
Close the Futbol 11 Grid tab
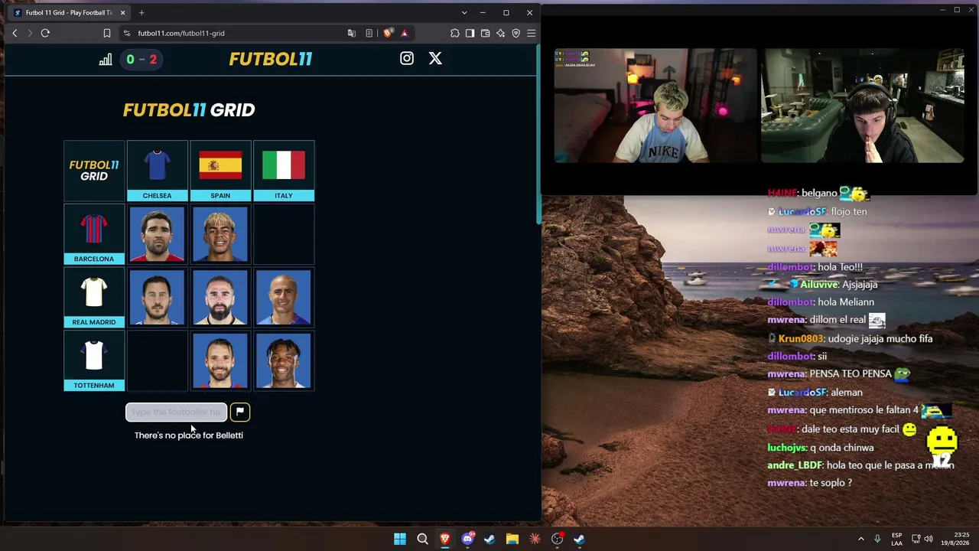[122, 12]
